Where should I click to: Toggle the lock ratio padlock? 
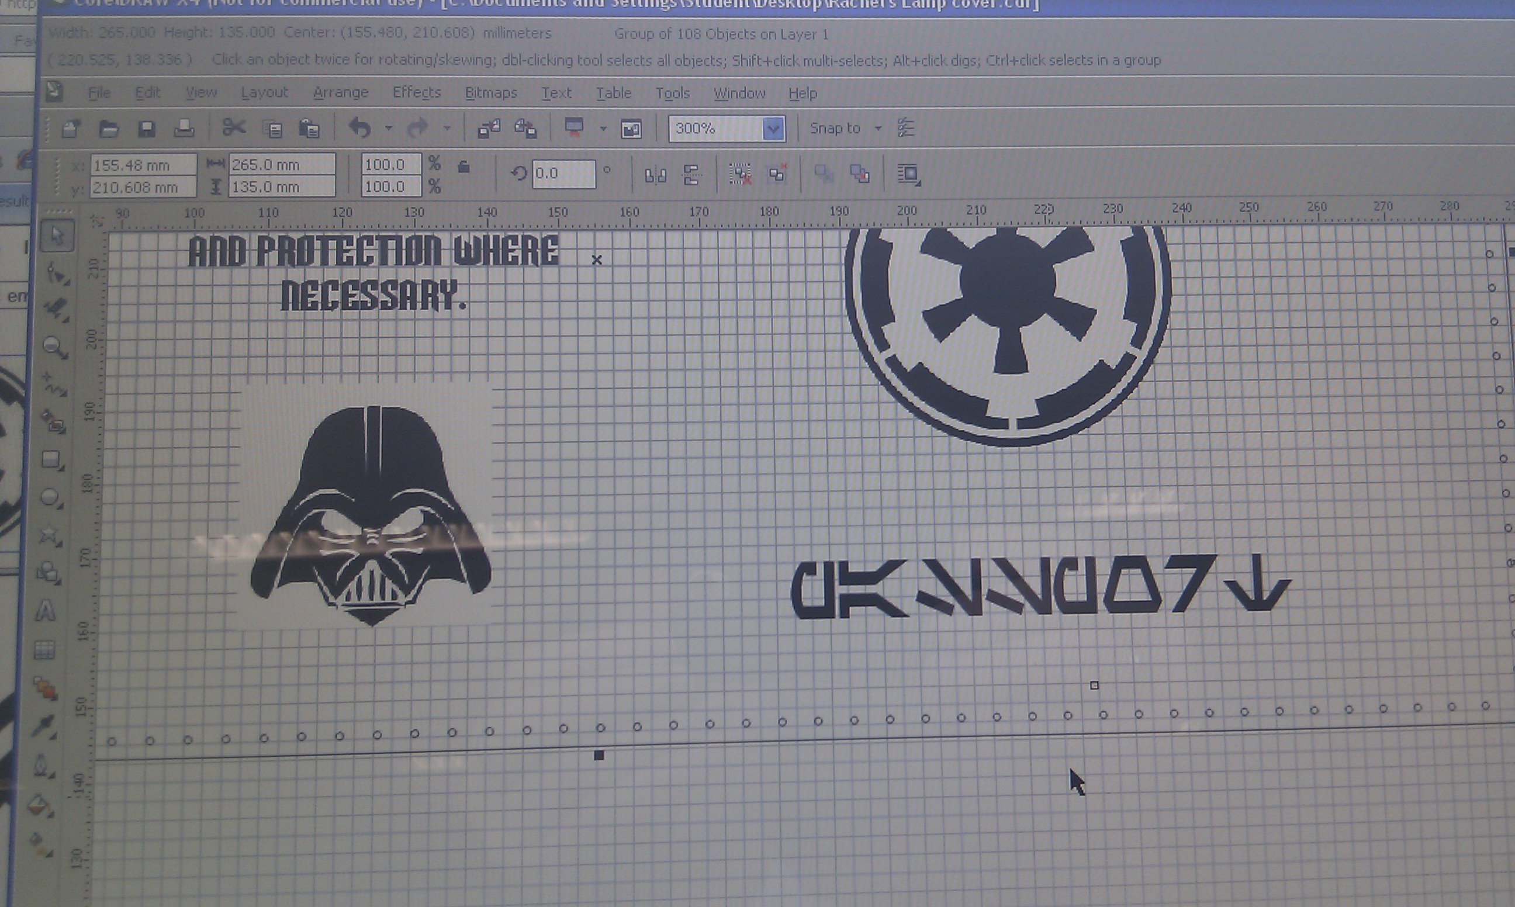point(464,167)
